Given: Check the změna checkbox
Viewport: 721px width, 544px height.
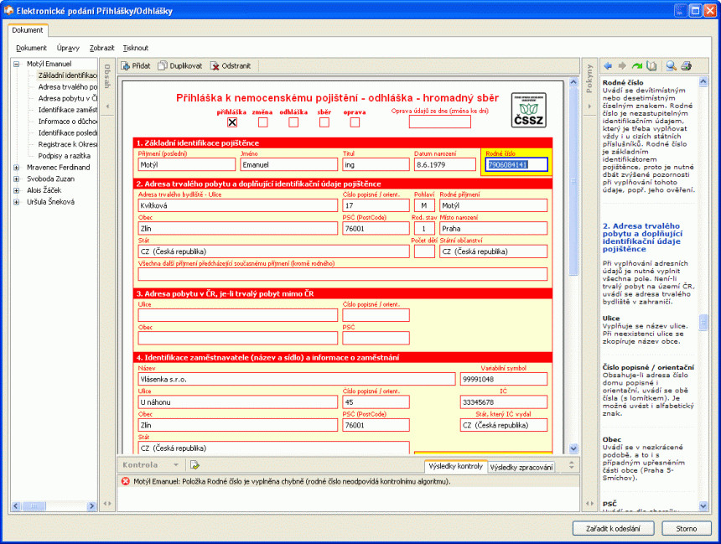Looking at the screenshot, I should click(x=263, y=122).
